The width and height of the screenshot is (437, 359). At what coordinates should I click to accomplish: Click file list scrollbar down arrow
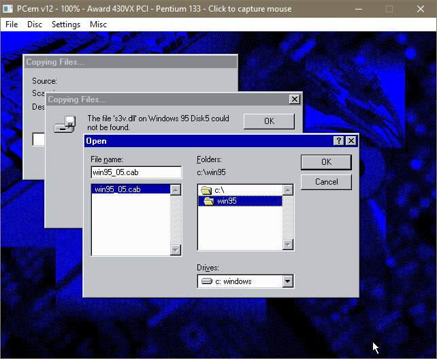click(x=176, y=249)
